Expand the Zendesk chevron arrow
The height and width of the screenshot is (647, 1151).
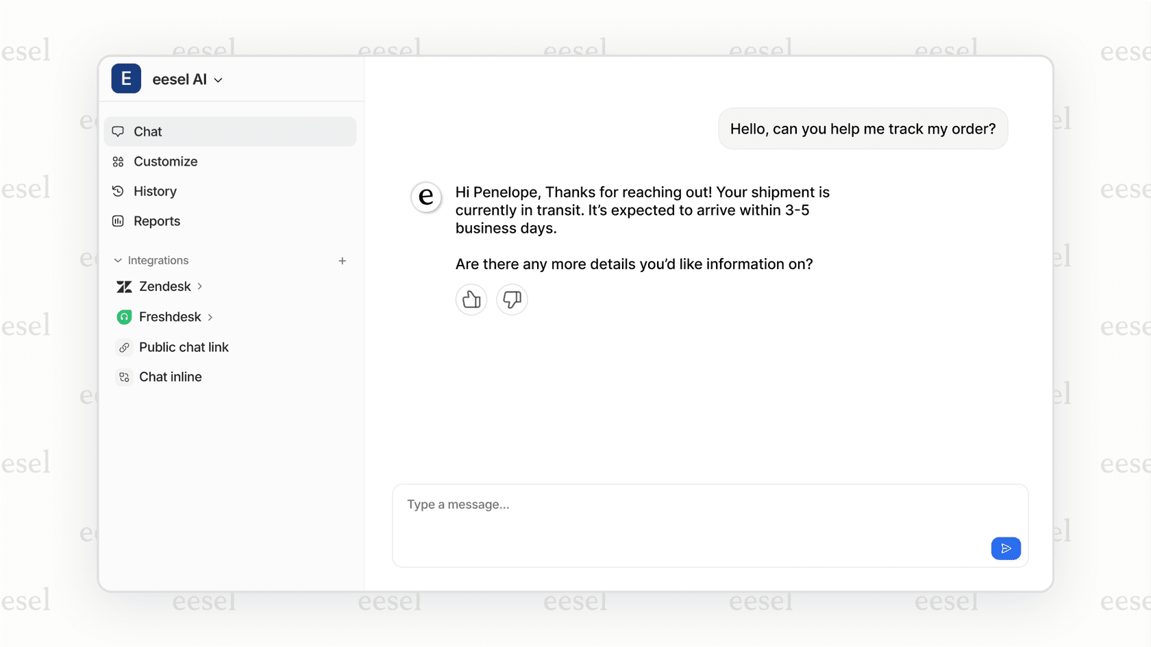point(199,286)
